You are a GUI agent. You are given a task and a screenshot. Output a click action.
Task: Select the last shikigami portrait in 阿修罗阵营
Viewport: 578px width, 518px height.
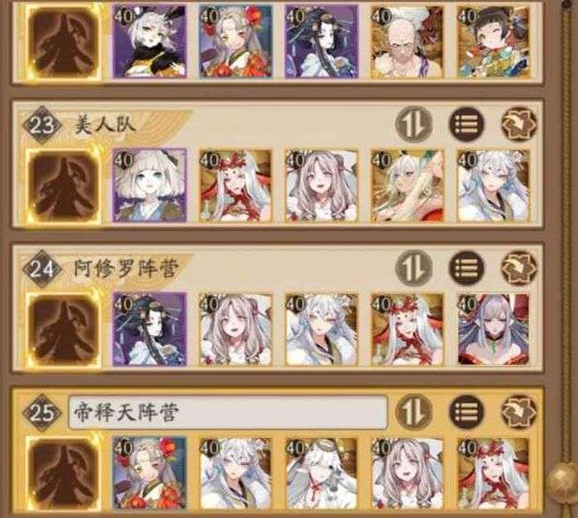pos(494,330)
